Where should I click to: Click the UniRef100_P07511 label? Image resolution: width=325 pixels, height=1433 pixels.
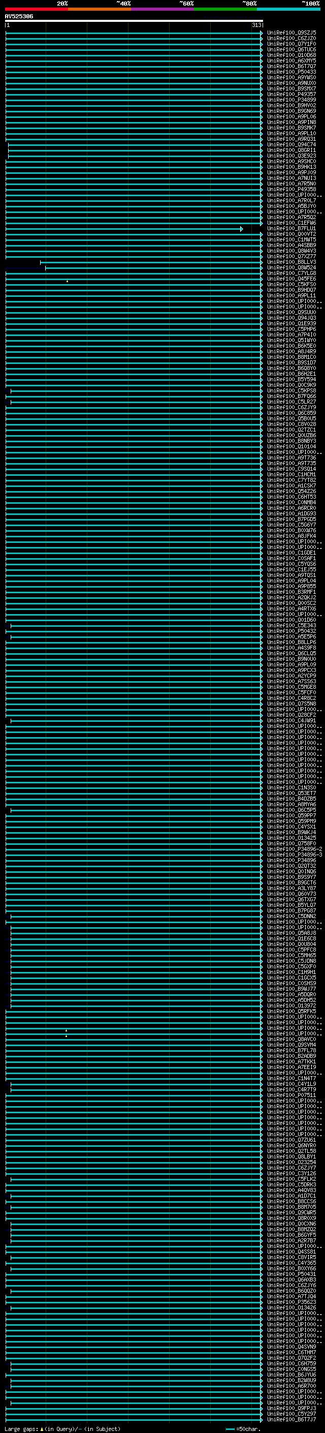(291, 1095)
